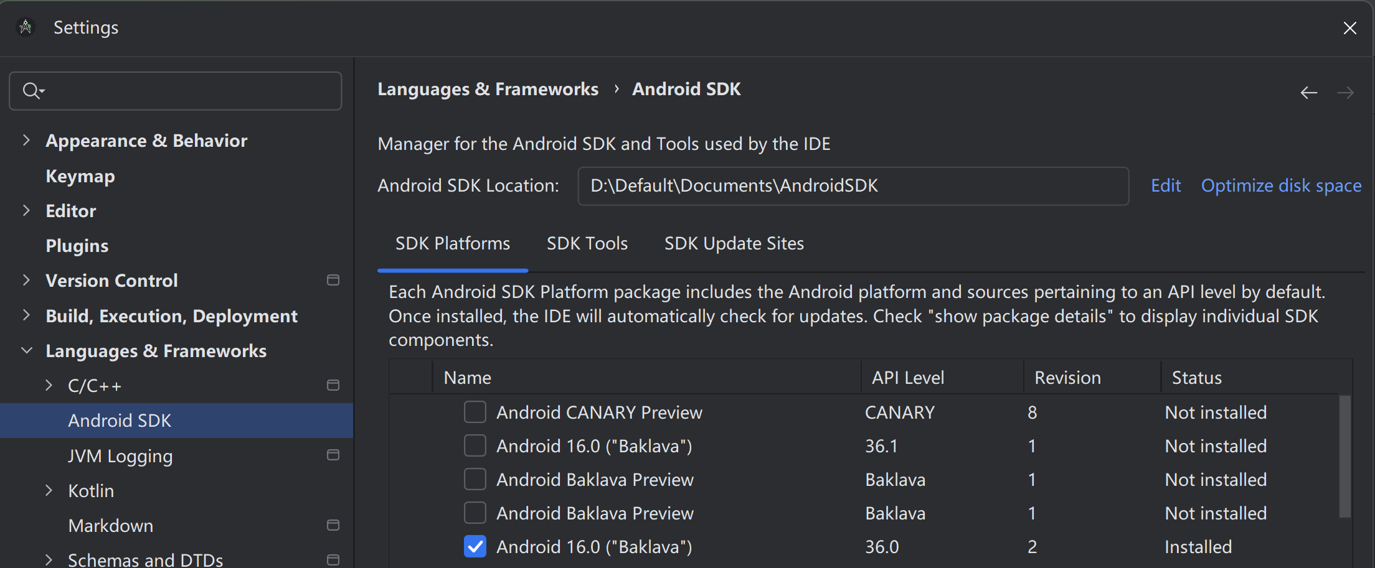Go back with the left arrow icon
Image resolution: width=1375 pixels, height=568 pixels.
pyautogui.click(x=1308, y=93)
